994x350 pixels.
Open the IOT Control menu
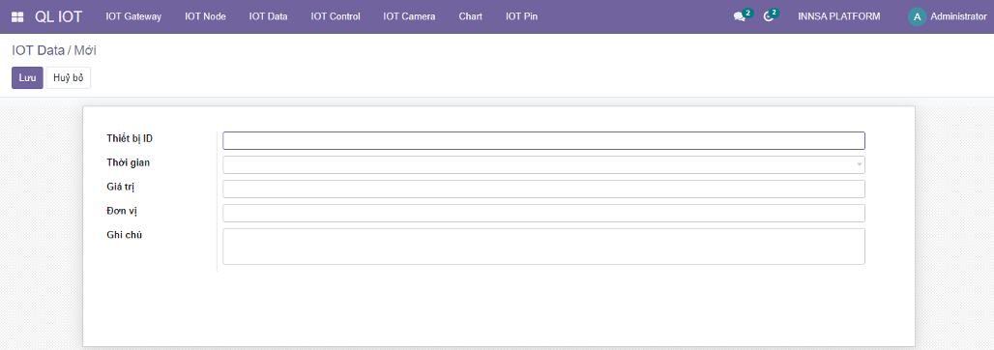(x=336, y=17)
